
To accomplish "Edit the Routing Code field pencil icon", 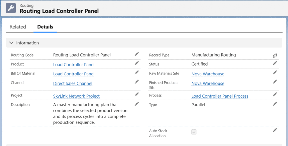I will tap(137, 54).
